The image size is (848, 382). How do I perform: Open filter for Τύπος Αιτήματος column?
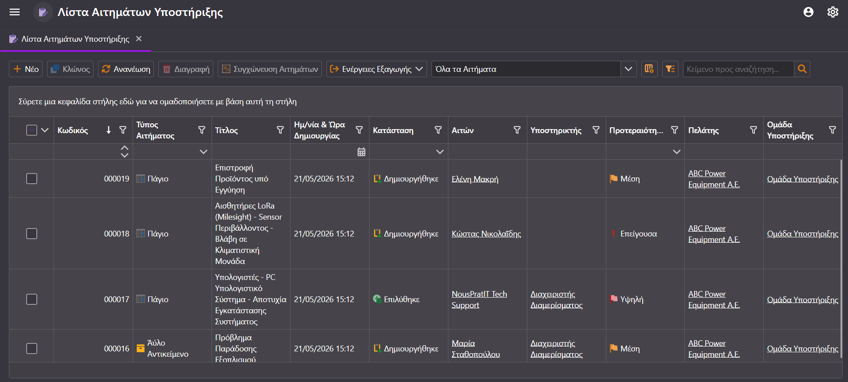tap(202, 130)
